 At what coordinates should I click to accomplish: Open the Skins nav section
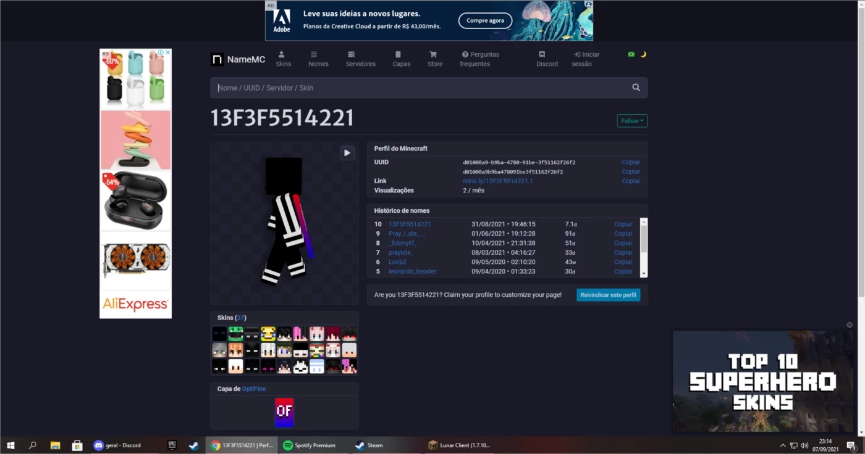coord(283,59)
